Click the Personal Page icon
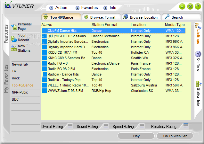The height and width of the screenshot is (144, 204). click(x=14, y=27)
